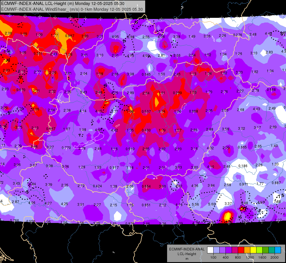Select the grid value 0.299
The height and width of the screenshot is (263, 286).
pyautogui.click(x=178, y=93)
